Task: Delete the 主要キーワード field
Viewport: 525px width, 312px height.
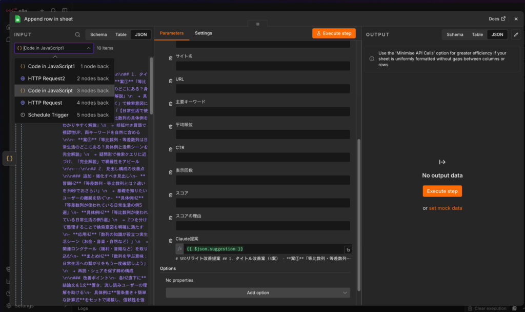Action: [170, 104]
